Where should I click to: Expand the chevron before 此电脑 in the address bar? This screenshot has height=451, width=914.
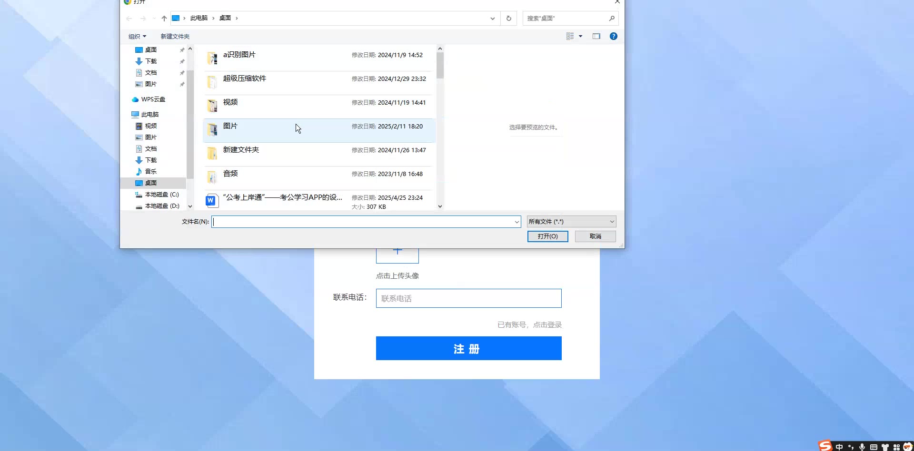pos(184,18)
